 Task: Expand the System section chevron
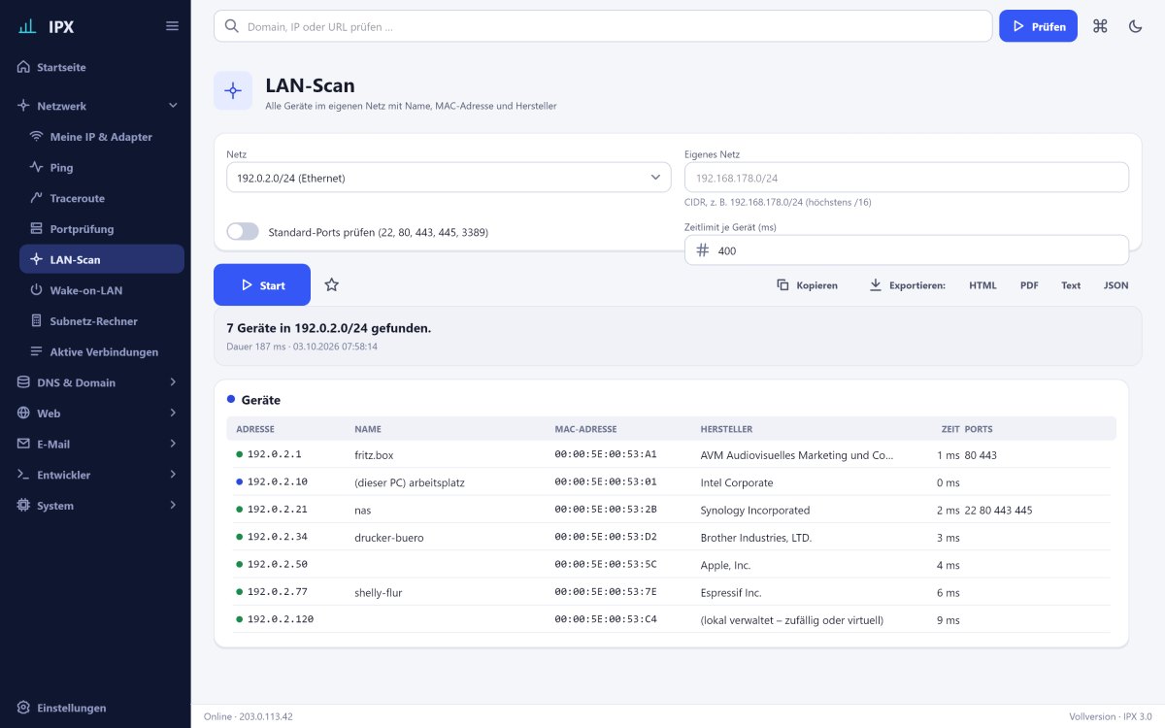(x=173, y=506)
